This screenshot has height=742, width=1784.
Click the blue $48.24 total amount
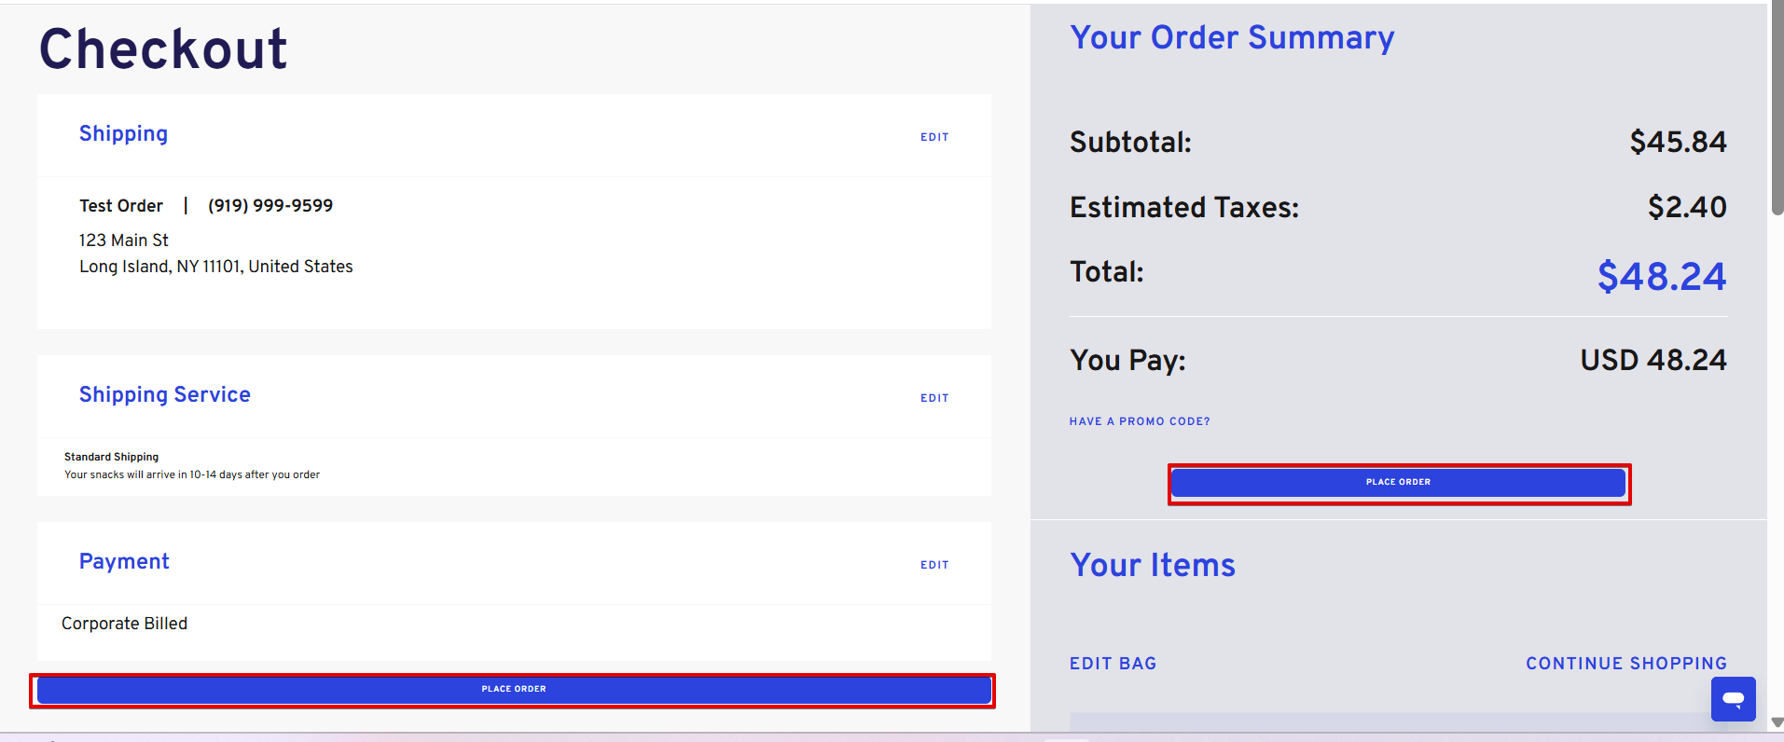1661,277
